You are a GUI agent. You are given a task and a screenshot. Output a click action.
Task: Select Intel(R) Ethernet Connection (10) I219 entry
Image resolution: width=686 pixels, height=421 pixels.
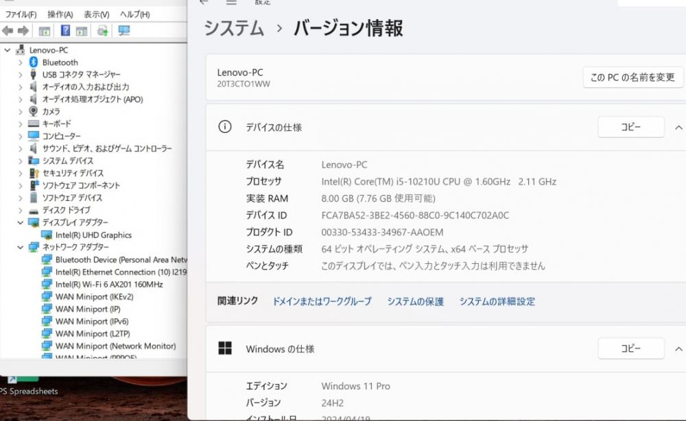click(121, 272)
